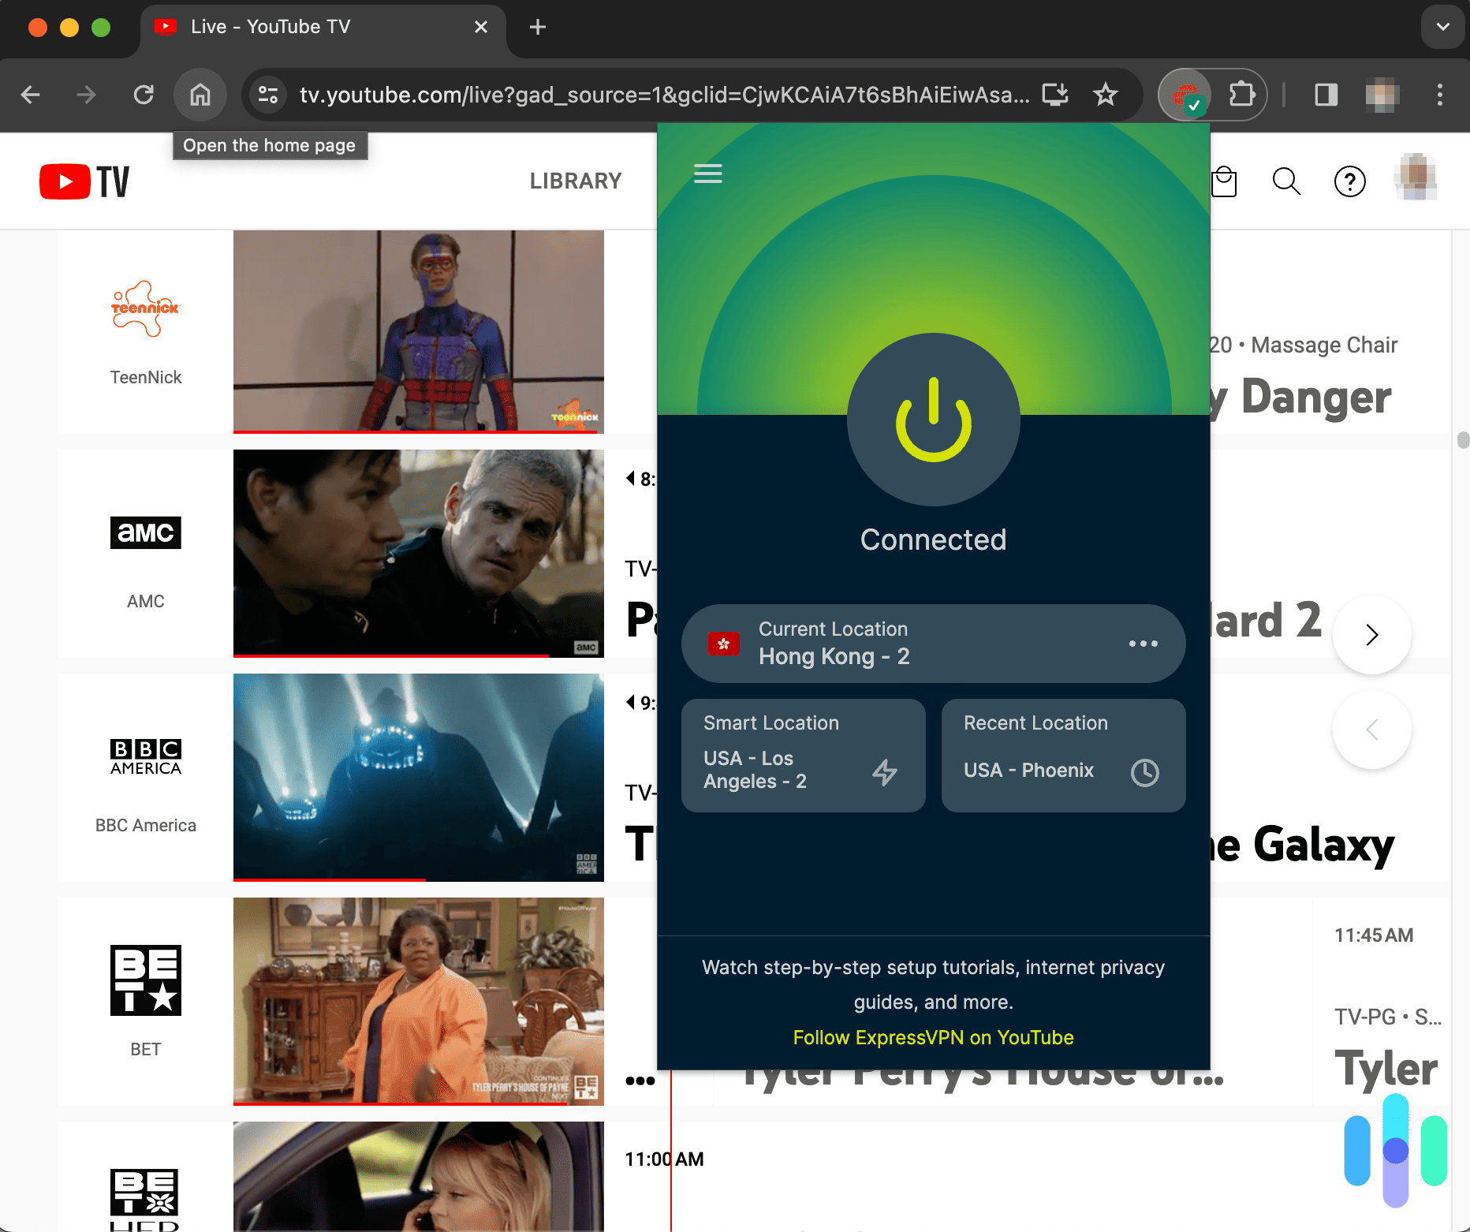Screen dimensions: 1470x1232
Task: Open the ExpressVPN hamburger menu
Action: coord(707,174)
